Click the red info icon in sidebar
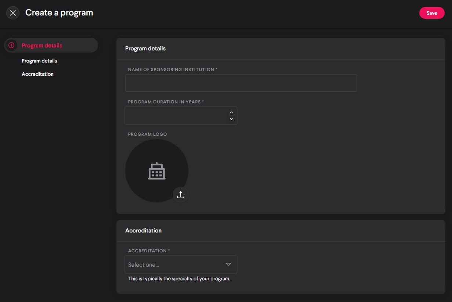452x302 pixels. pyautogui.click(x=11, y=45)
